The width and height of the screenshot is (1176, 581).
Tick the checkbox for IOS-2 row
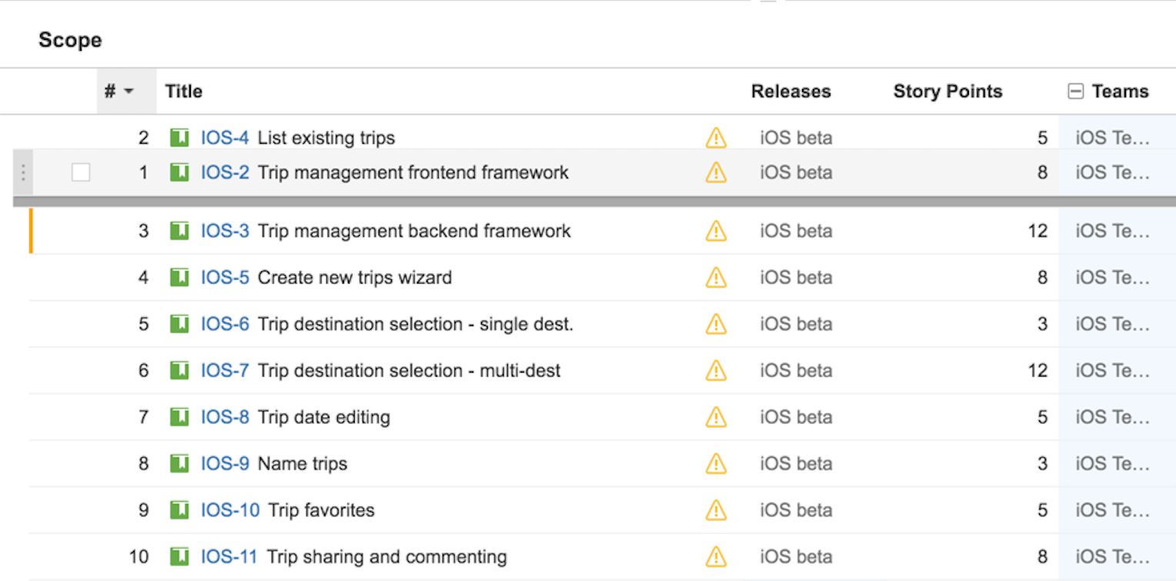click(x=81, y=173)
